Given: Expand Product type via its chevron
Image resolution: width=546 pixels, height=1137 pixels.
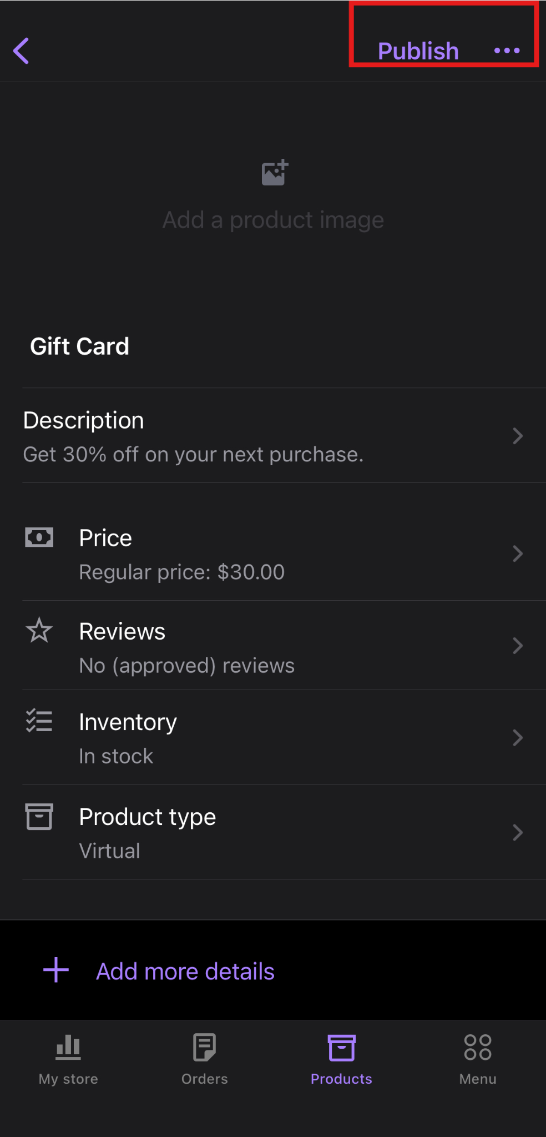Looking at the screenshot, I should coord(518,833).
